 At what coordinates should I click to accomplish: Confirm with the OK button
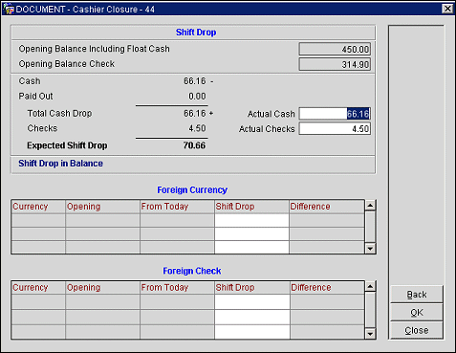(417, 312)
